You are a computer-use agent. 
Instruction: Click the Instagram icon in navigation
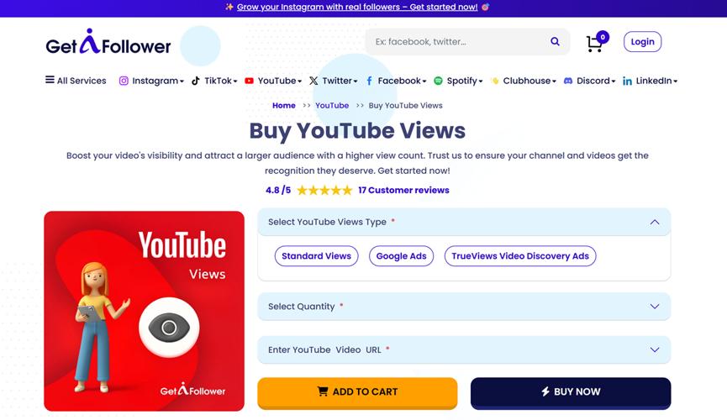[124, 81]
